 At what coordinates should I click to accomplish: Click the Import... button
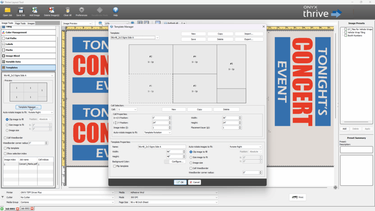coord(249,34)
